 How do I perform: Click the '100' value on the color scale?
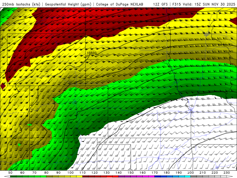click(x=71, y=173)
